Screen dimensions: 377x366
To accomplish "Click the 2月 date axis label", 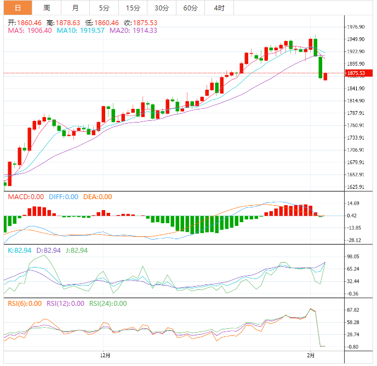I will pos(311,355).
